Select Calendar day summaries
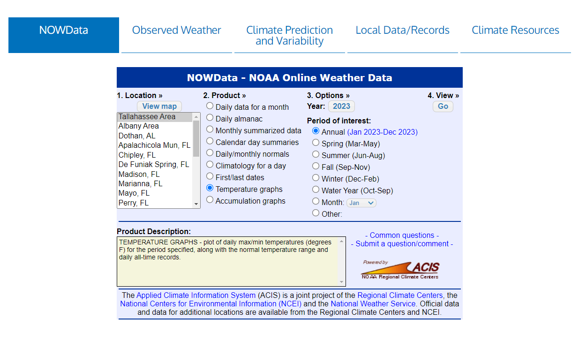Screen dimensions: 579x342 pyautogui.click(x=210, y=142)
